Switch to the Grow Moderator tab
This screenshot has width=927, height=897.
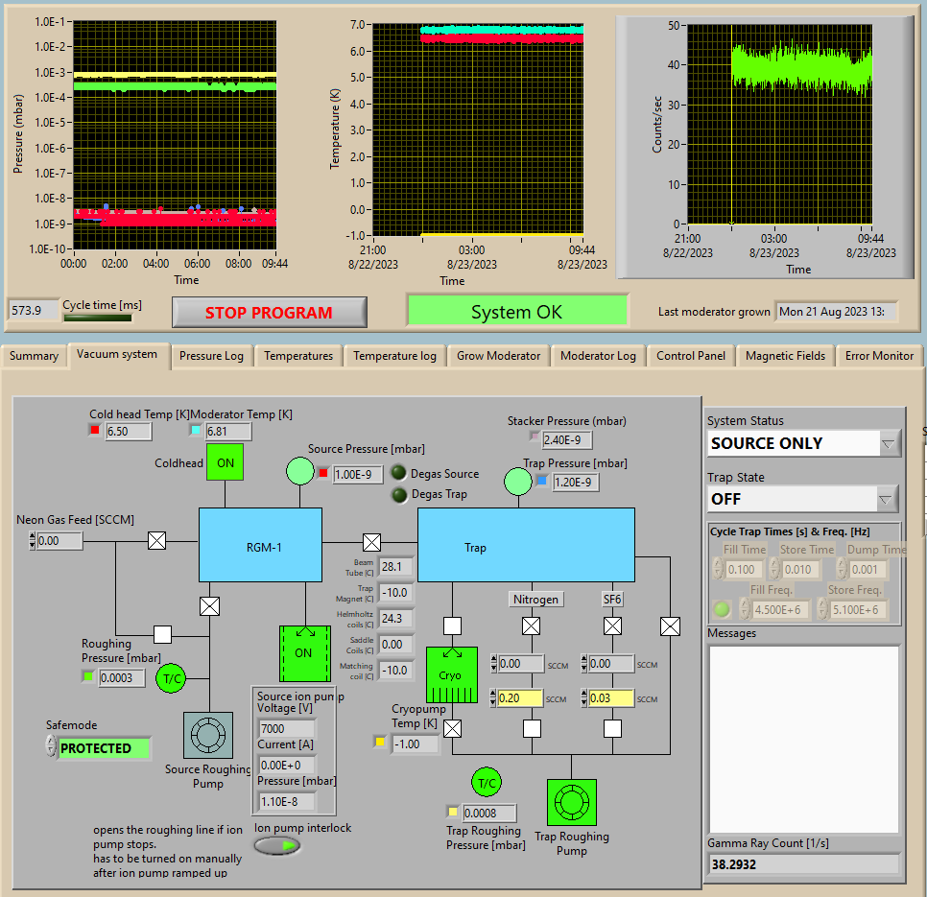(x=498, y=356)
